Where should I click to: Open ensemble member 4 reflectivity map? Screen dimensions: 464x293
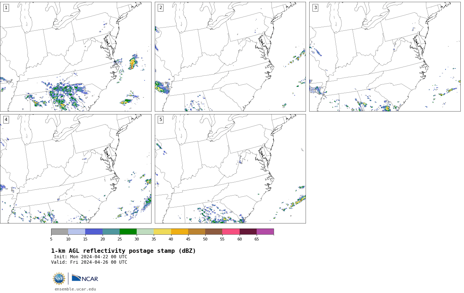75,169
